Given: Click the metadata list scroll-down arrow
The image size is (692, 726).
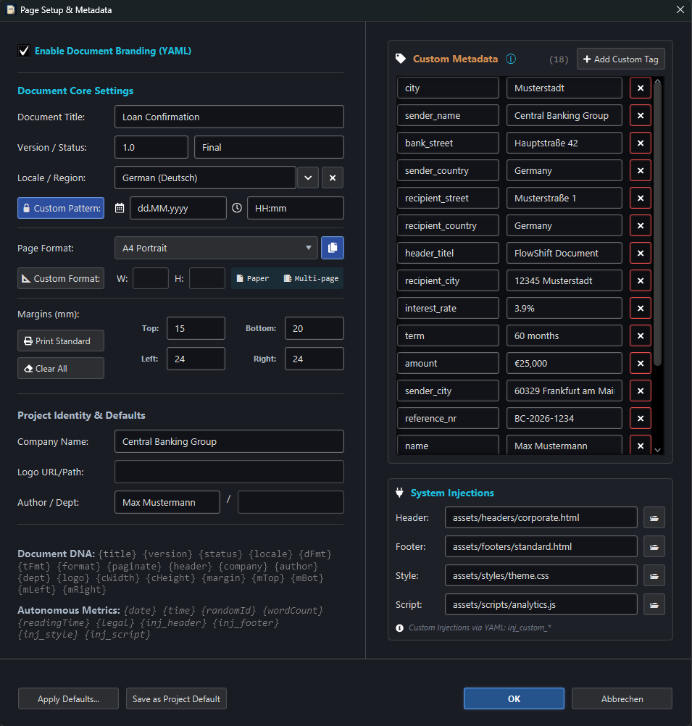Looking at the screenshot, I should click(658, 450).
